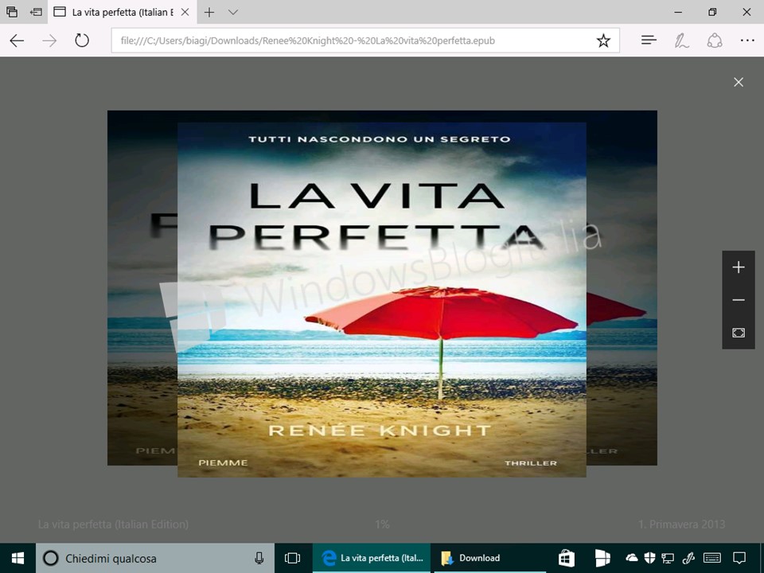Click the '1%' reading progress indicator
This screenshot has height=573, width=764.
click(382, 524)
